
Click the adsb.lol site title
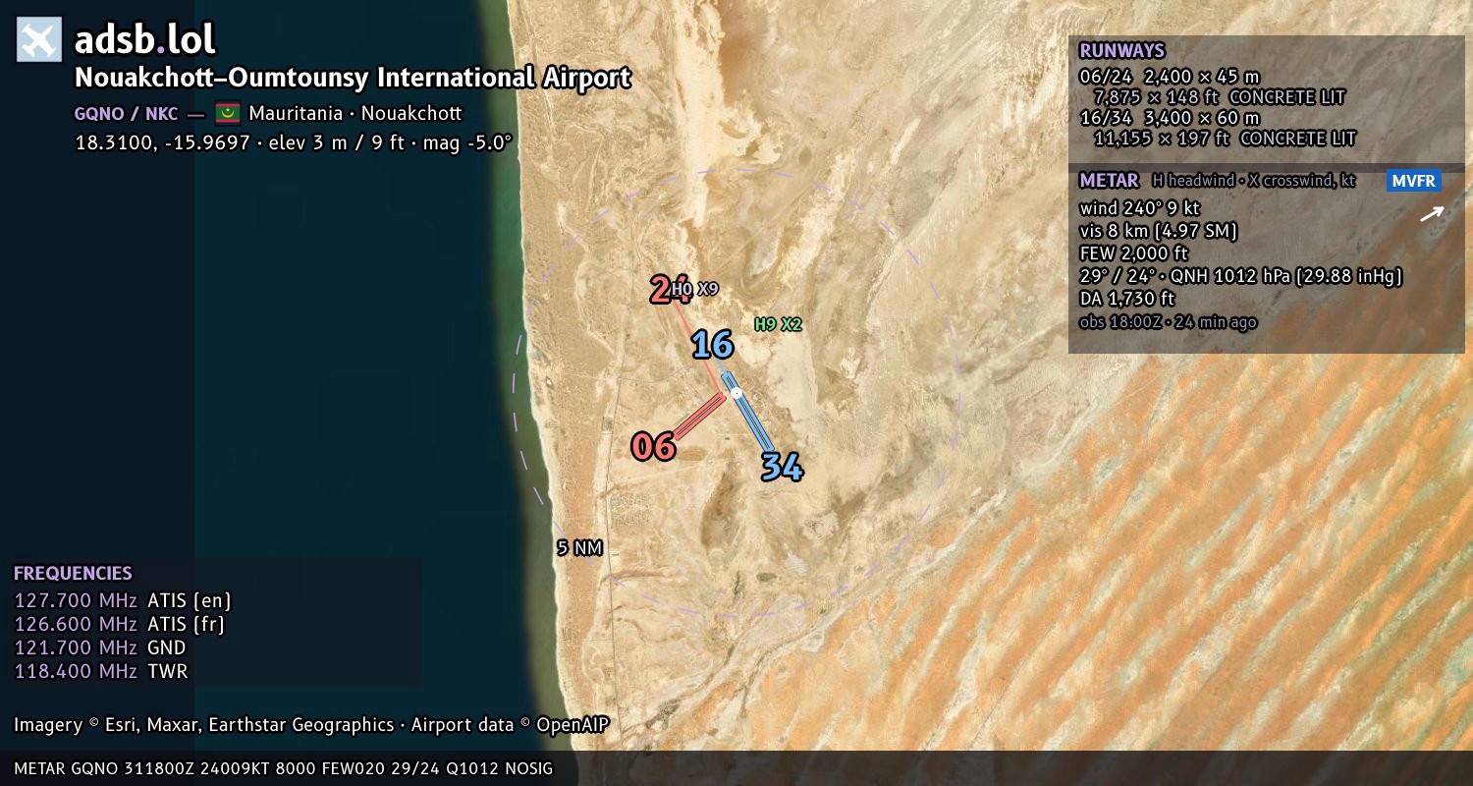coord(145,40)
